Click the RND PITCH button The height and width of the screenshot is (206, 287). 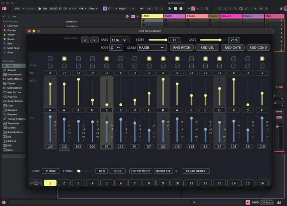pos(182,48)
